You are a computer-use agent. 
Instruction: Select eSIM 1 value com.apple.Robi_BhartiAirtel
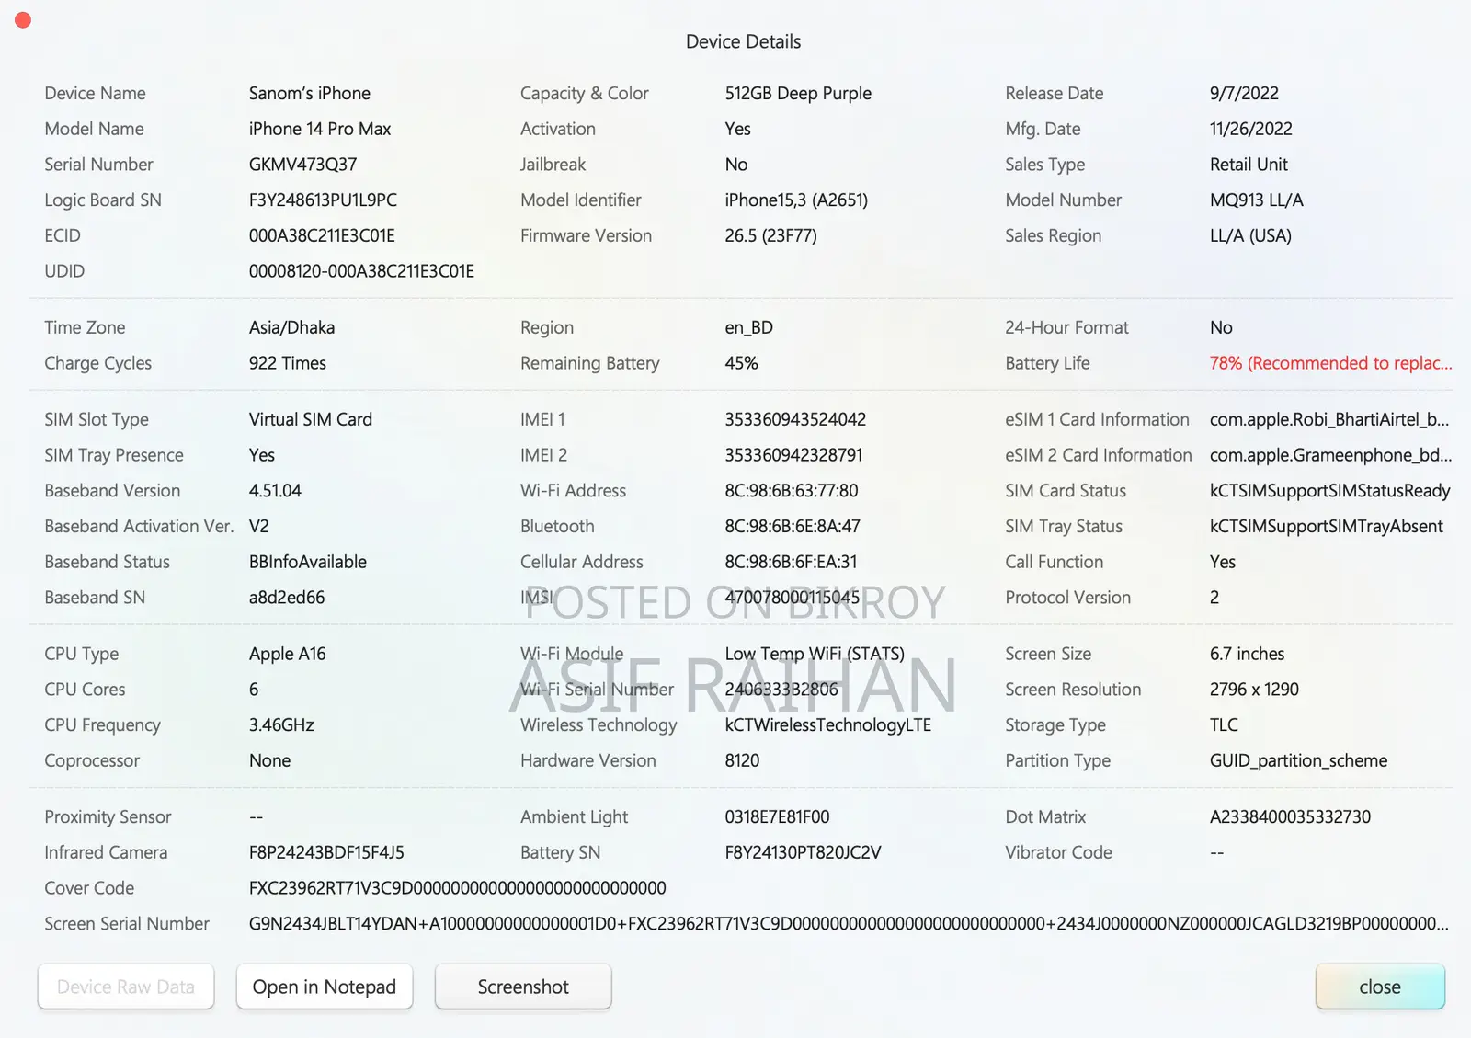1329,419
